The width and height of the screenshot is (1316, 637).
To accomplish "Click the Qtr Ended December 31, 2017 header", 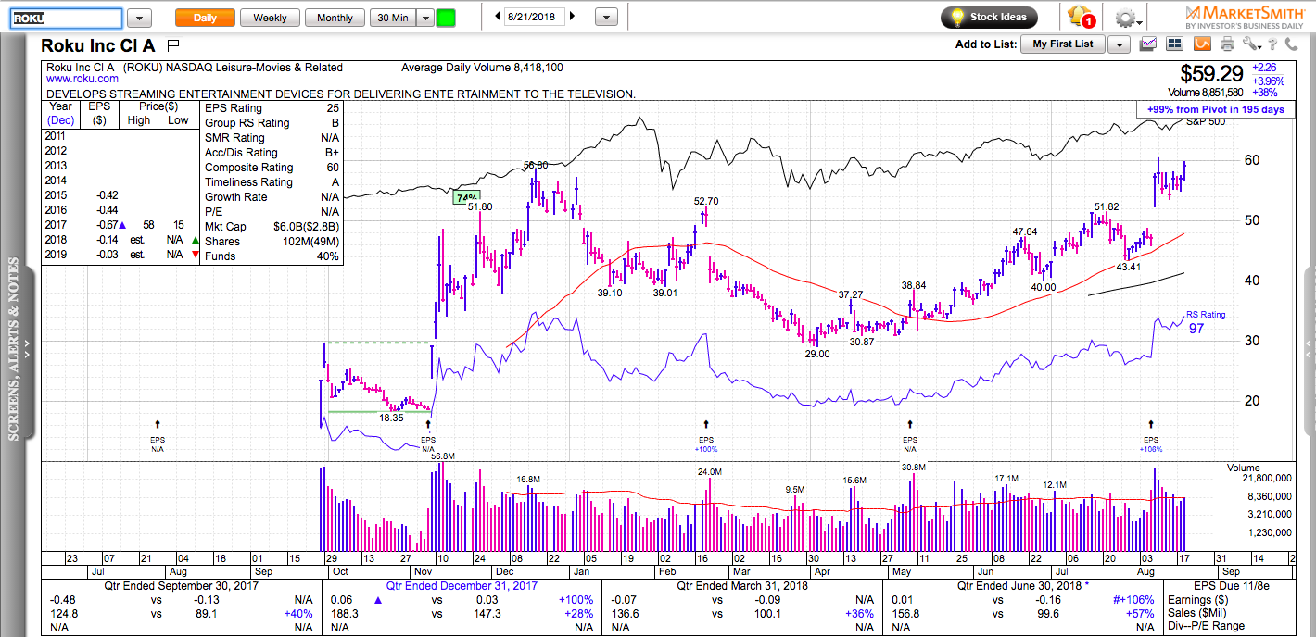I will tap(462, 585).
